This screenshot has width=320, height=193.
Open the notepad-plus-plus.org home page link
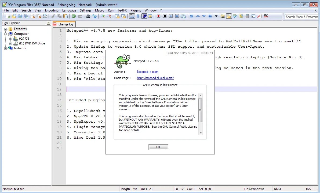[155, 78]
